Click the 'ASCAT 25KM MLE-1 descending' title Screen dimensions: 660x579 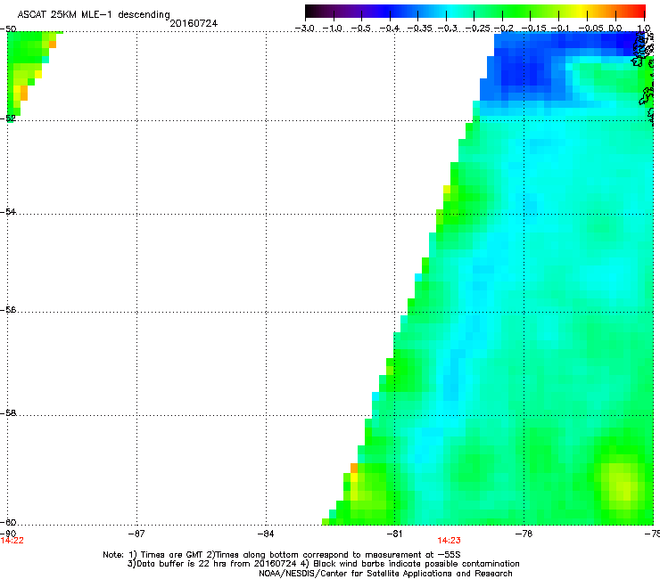[x=94, y=14]
